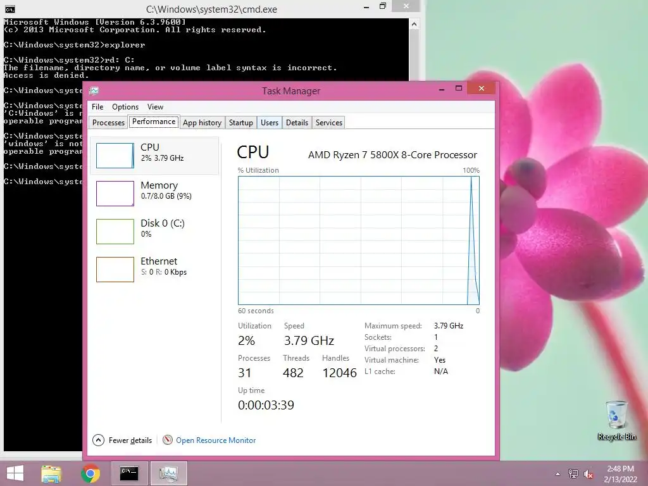Switch to Task Manager taskbar button
This screenshot has width=648, height=486.
[168, 473]
